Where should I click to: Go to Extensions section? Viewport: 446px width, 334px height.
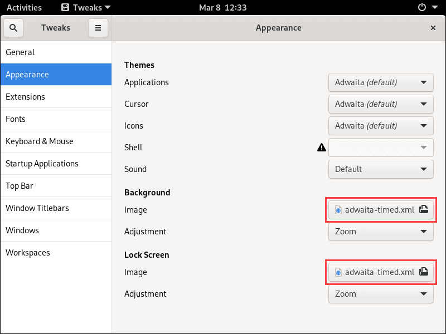(56, 96)
